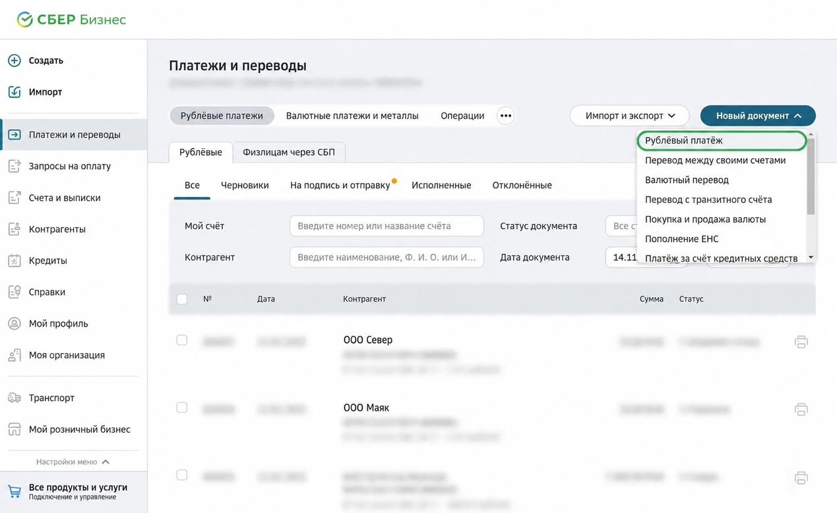
Task: Click ООО Маяк counterparty name
Action: [x=366, y=408]
